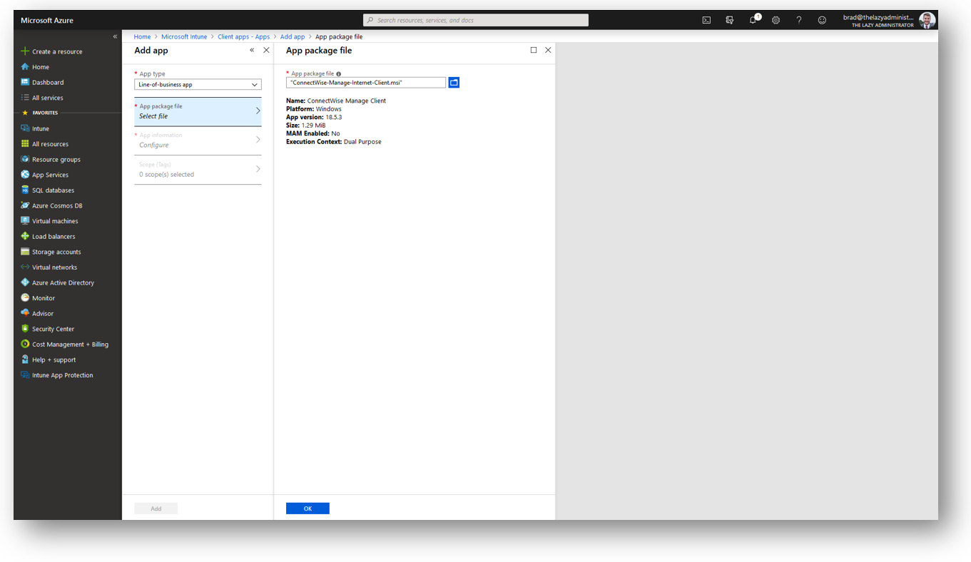Click the SQL databases icon

(25, 190)
